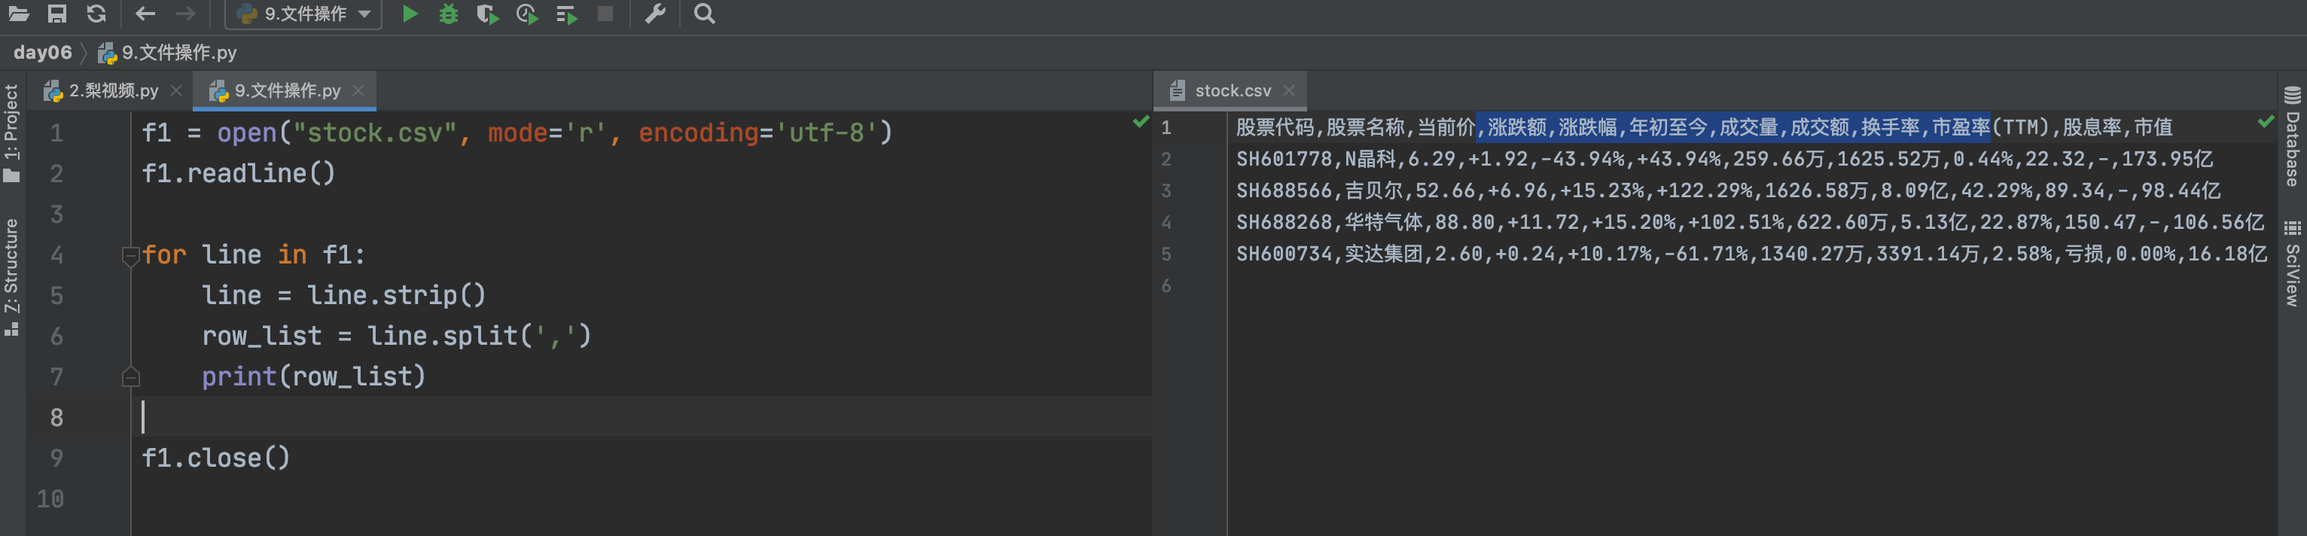Screen dimensions: 2307x536
Task: Click the Open folder icon in the toolbar
Action: (x=19, y=14)
